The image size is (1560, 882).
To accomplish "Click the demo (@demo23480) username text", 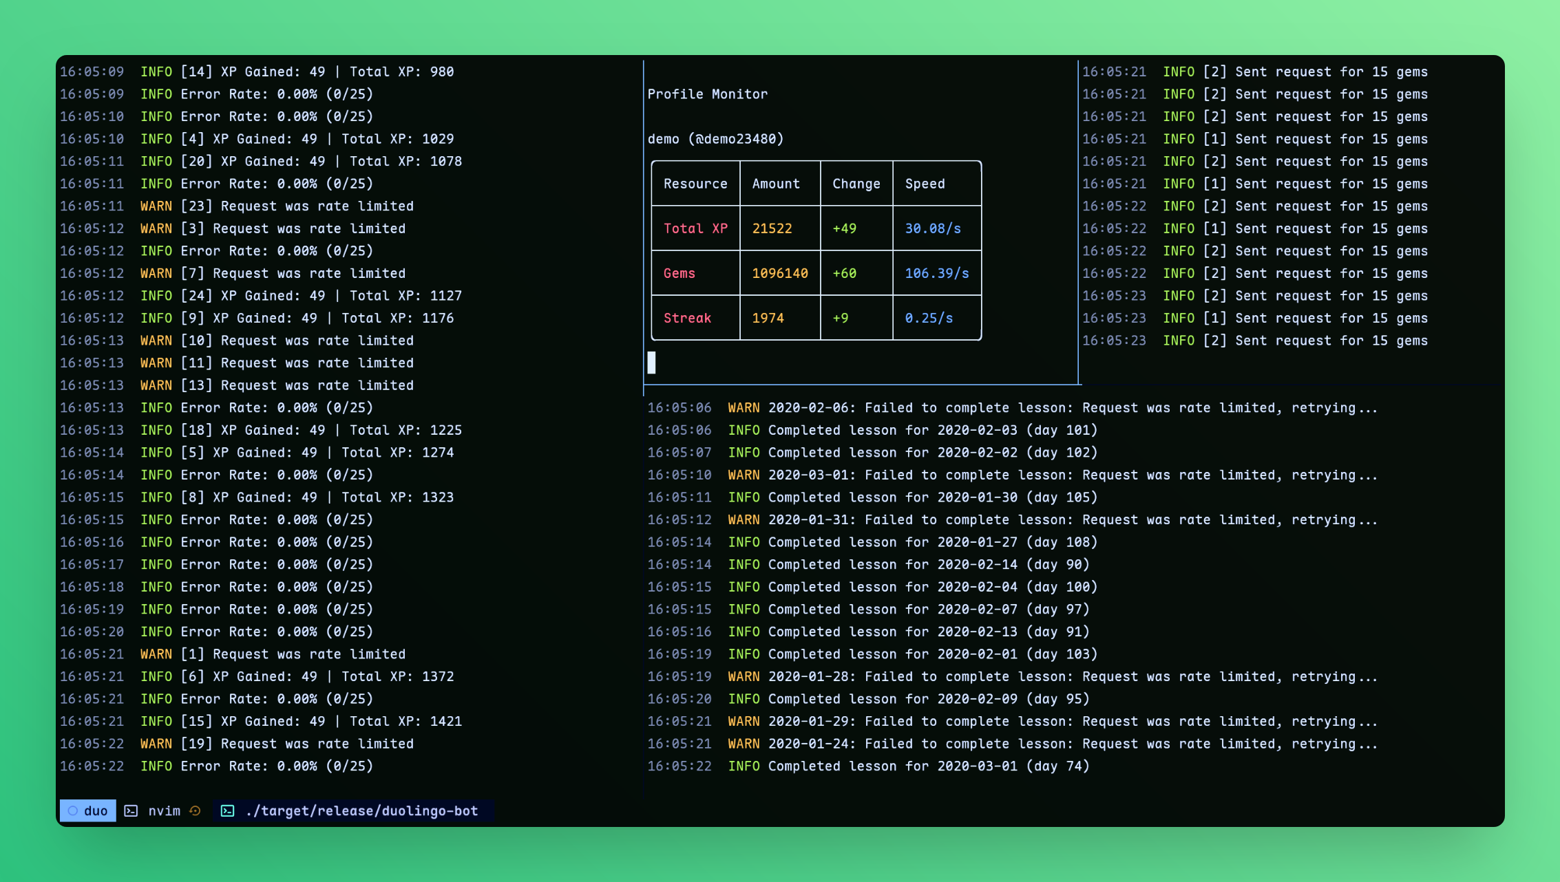I will pos(715,139).
